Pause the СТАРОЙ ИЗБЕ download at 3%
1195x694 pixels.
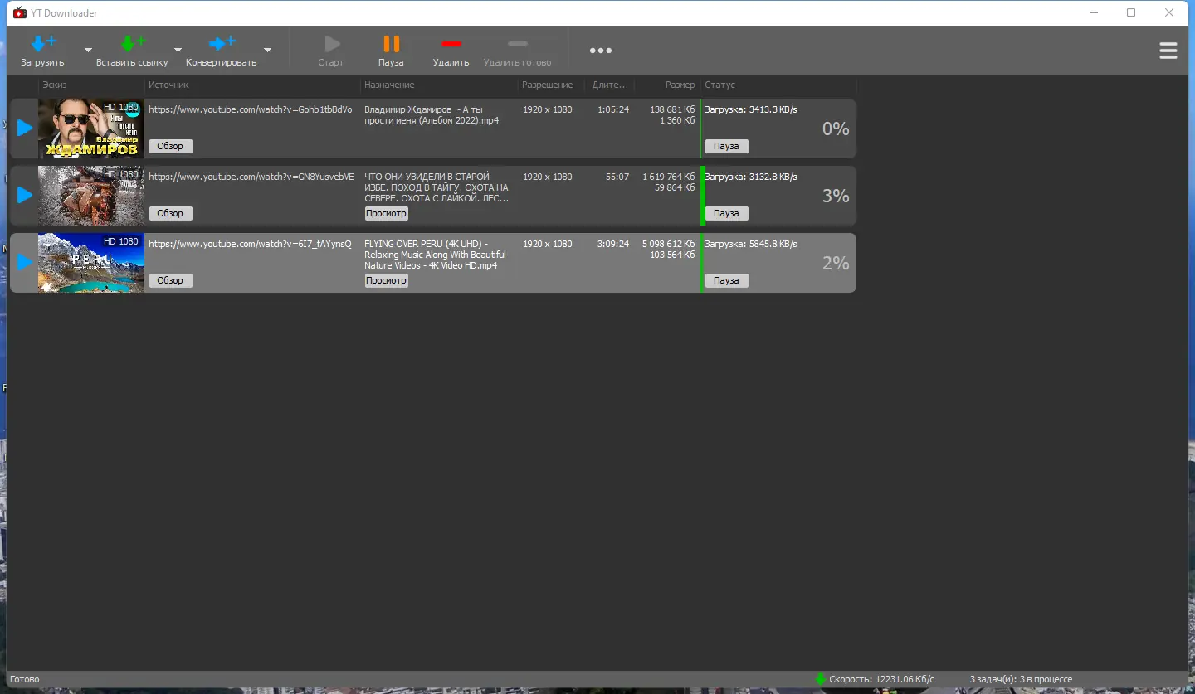(726, 213)
